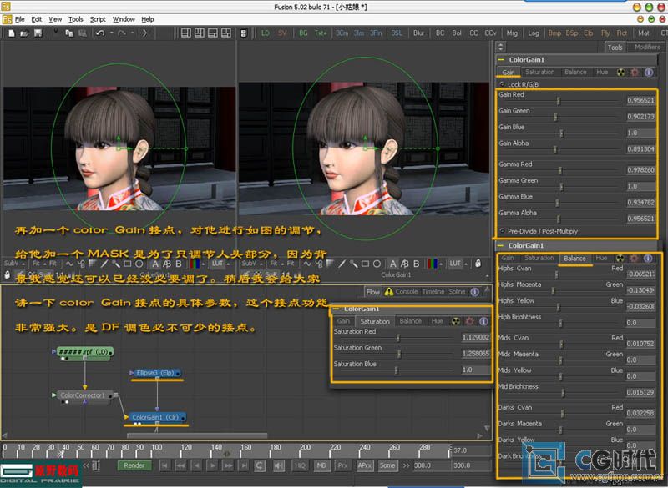Viewport: 668px width, 488px height.
Task: Open the Tools menu
Action: click(76, 19)
